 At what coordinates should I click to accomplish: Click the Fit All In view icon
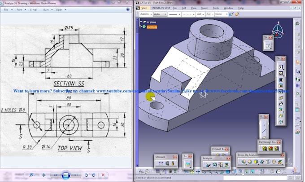point(191,172)
